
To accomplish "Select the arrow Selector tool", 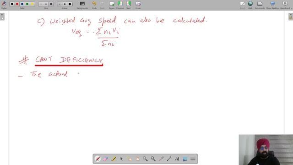I will tap(121, 159).
